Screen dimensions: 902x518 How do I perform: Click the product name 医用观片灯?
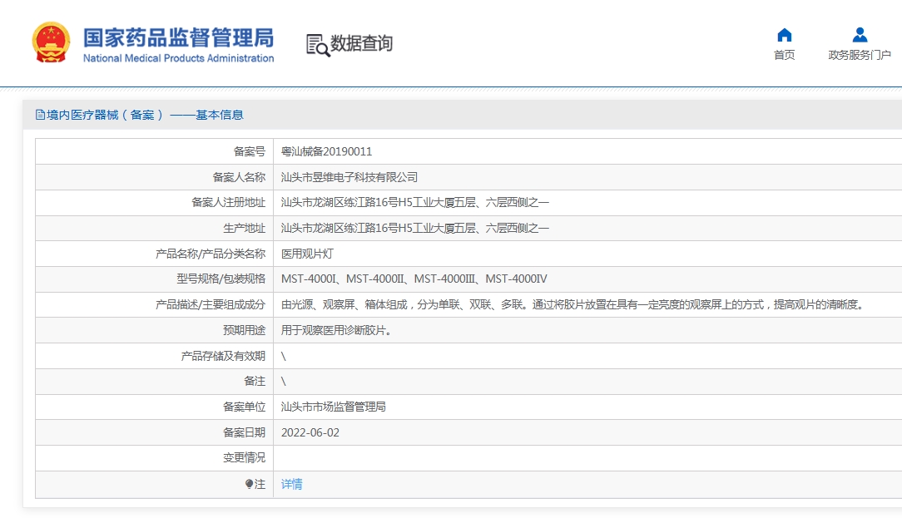(x=307, y=254)
